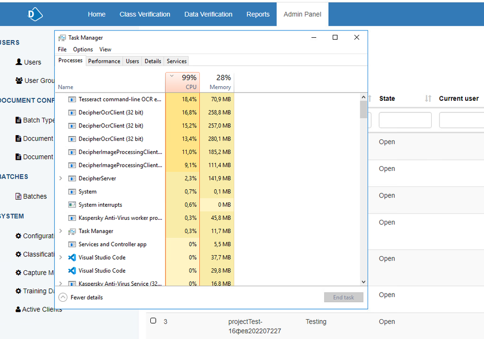The width and height of the screenshot is (484, 339).
Task: Collapse view using Fewer details arrow
Action: pyautogui.click(x=63, y=297)
